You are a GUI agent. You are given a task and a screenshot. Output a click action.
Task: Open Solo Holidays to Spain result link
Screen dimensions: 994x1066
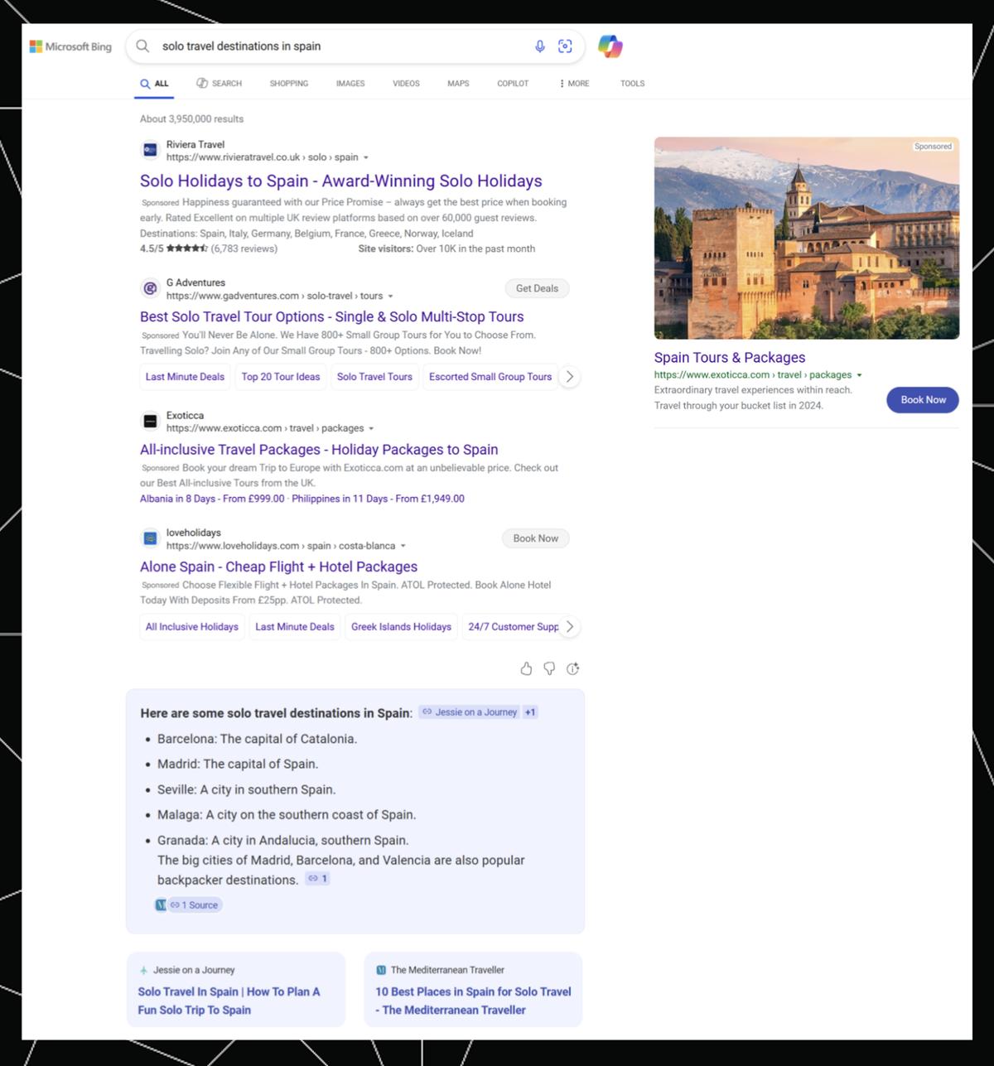[x=340, y=181]
